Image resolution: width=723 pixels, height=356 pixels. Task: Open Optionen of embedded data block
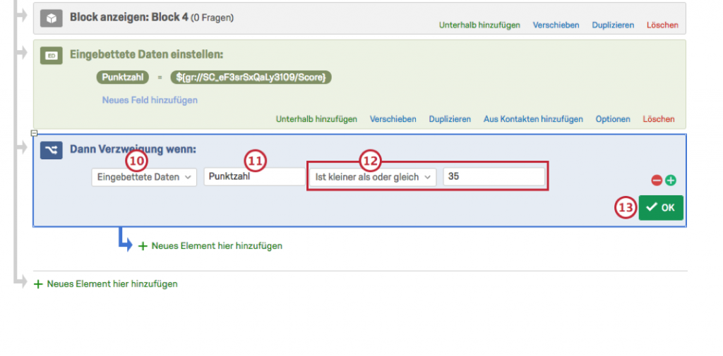(x=613, y=119)
